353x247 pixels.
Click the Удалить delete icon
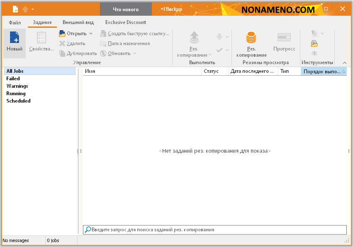click(x=62, y=43)
